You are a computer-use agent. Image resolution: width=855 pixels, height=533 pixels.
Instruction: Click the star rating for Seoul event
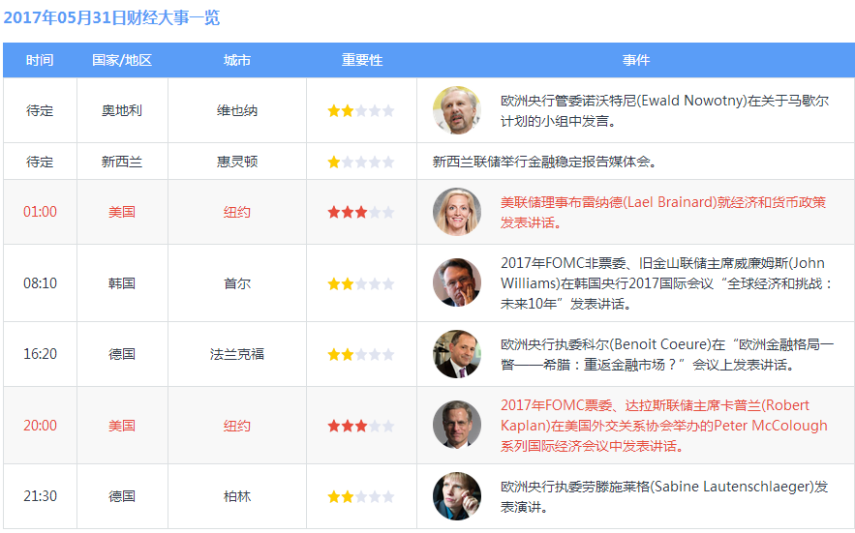click(x=361, y=283)
